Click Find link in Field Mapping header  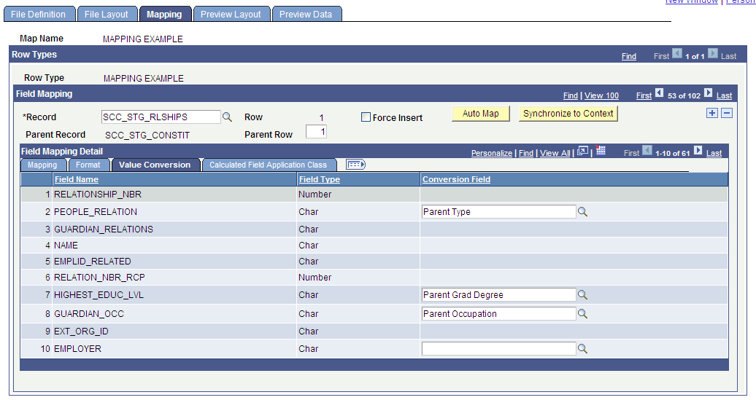(x=571, y=95)
